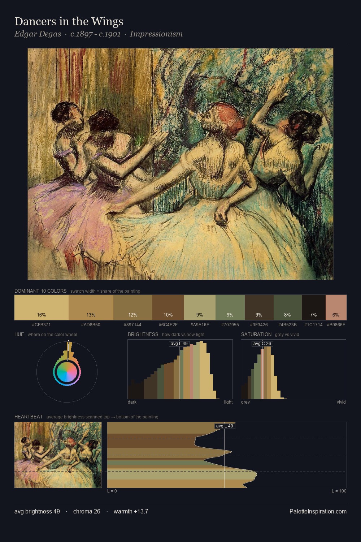Click the hex label '#CFB371'
This screenshot has height=542, width=361.
tap(42, 325)
